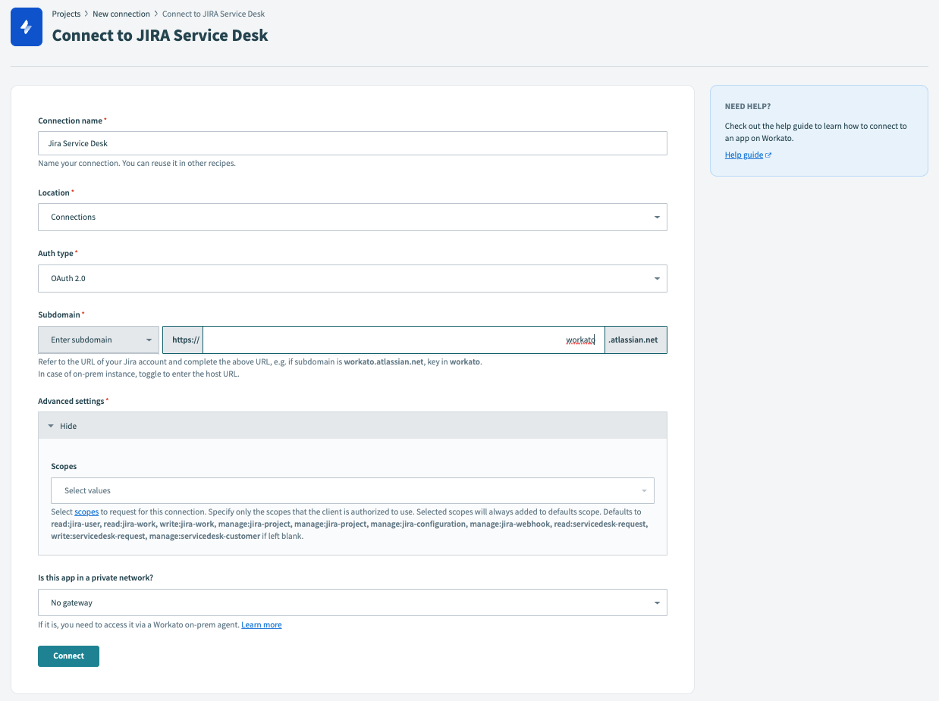939x701 pixels.
Task: Click the scopes hyperlink in the description
Action: coord(86,512)
